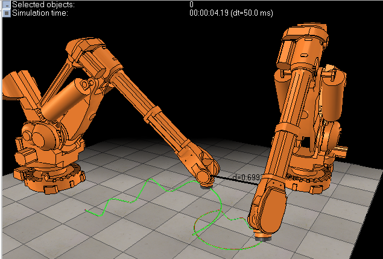Click the Selected objects label
Screen dimensions: 383x259
pos(40,4)
